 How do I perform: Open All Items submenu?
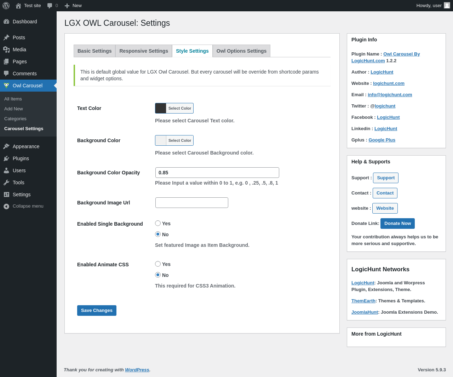click(13, 99)
